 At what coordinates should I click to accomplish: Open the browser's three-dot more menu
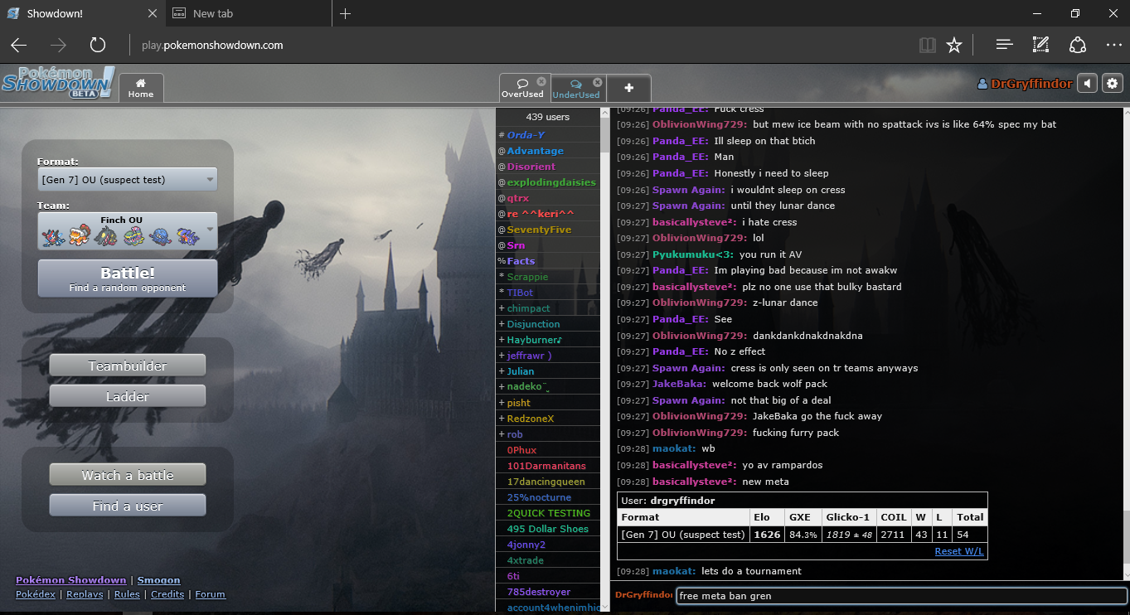pyautogui.click(x=1113, y=46)
